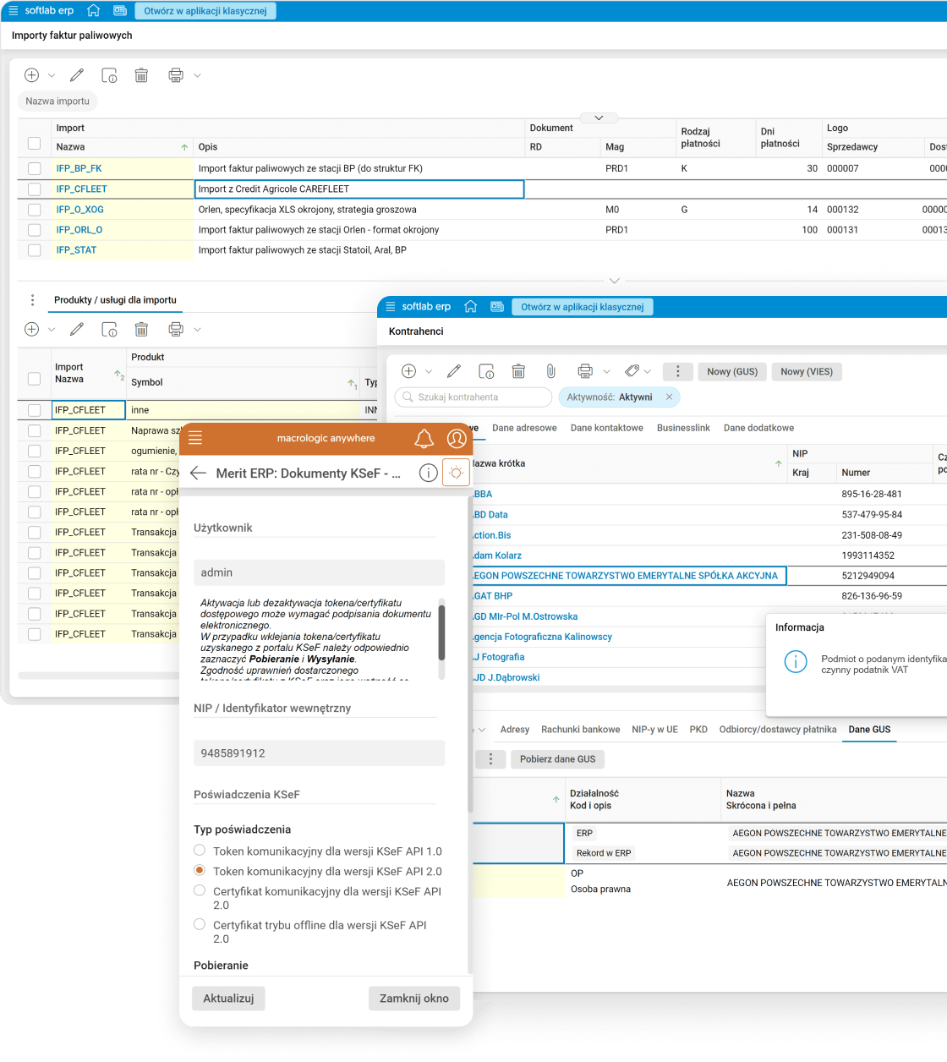Click the notification bell in macrologic anywhere
This screenshot has width=947, height=1062.
click(424, 439)
